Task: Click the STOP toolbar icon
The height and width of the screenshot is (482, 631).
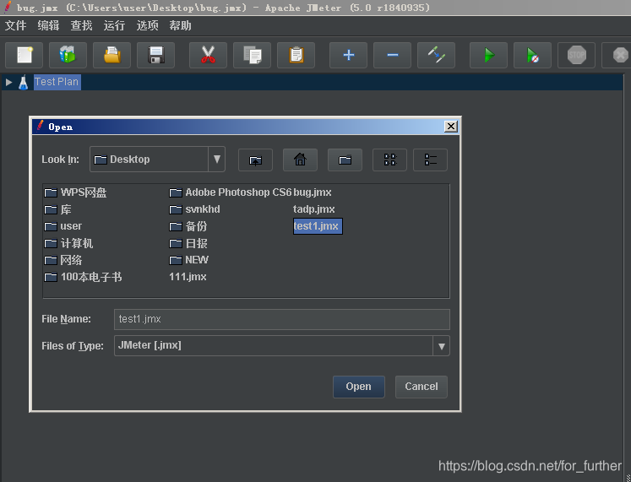Action: click(576, 55)
